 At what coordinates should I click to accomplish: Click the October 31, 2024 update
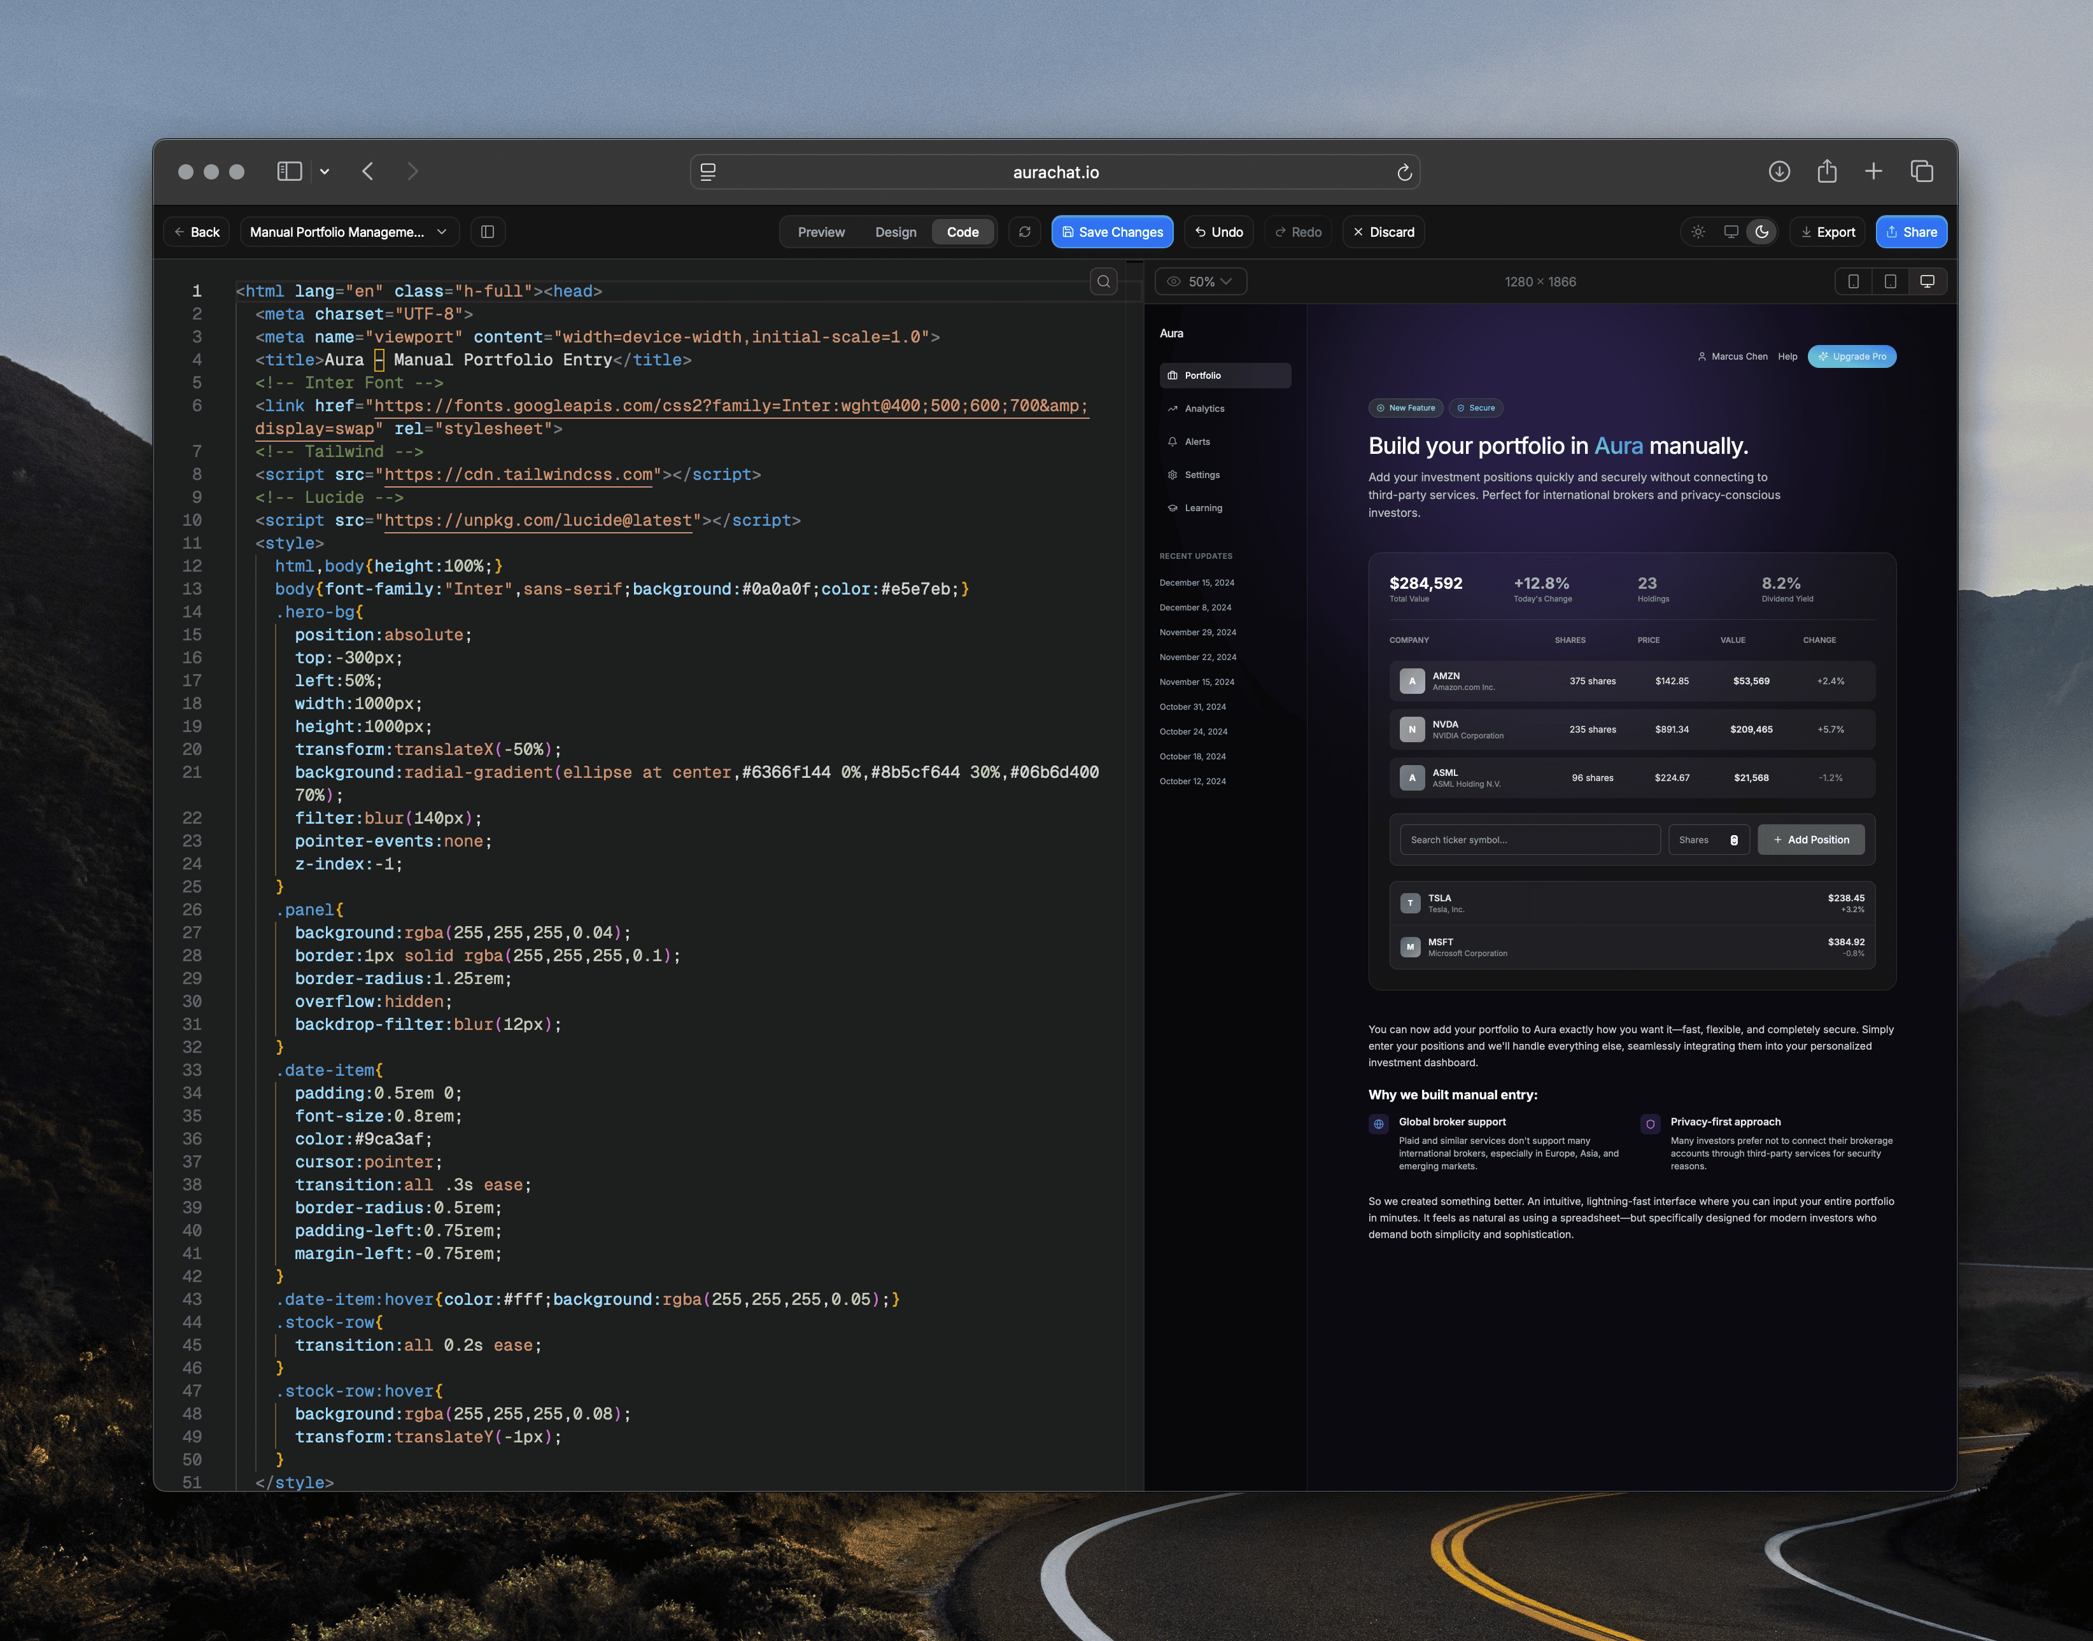pos(1193,707)
